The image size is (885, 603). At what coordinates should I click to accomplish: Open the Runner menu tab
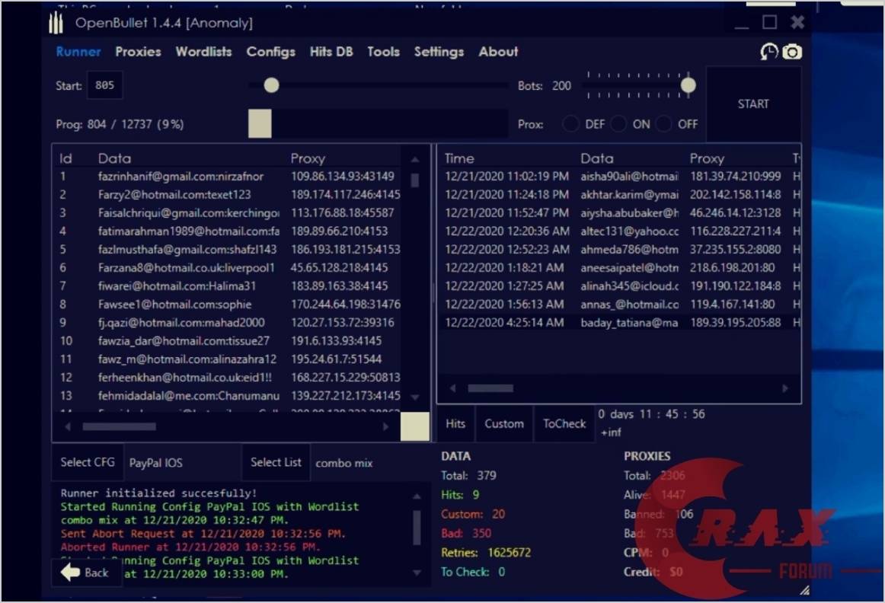(78, 52)
